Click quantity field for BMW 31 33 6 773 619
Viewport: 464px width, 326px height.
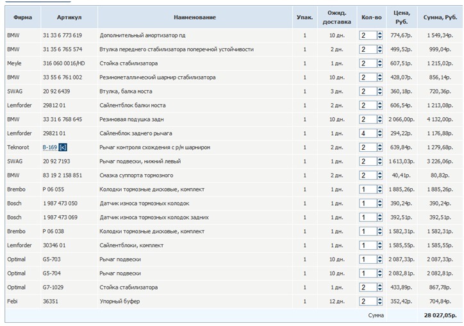[x=367, y=35]
